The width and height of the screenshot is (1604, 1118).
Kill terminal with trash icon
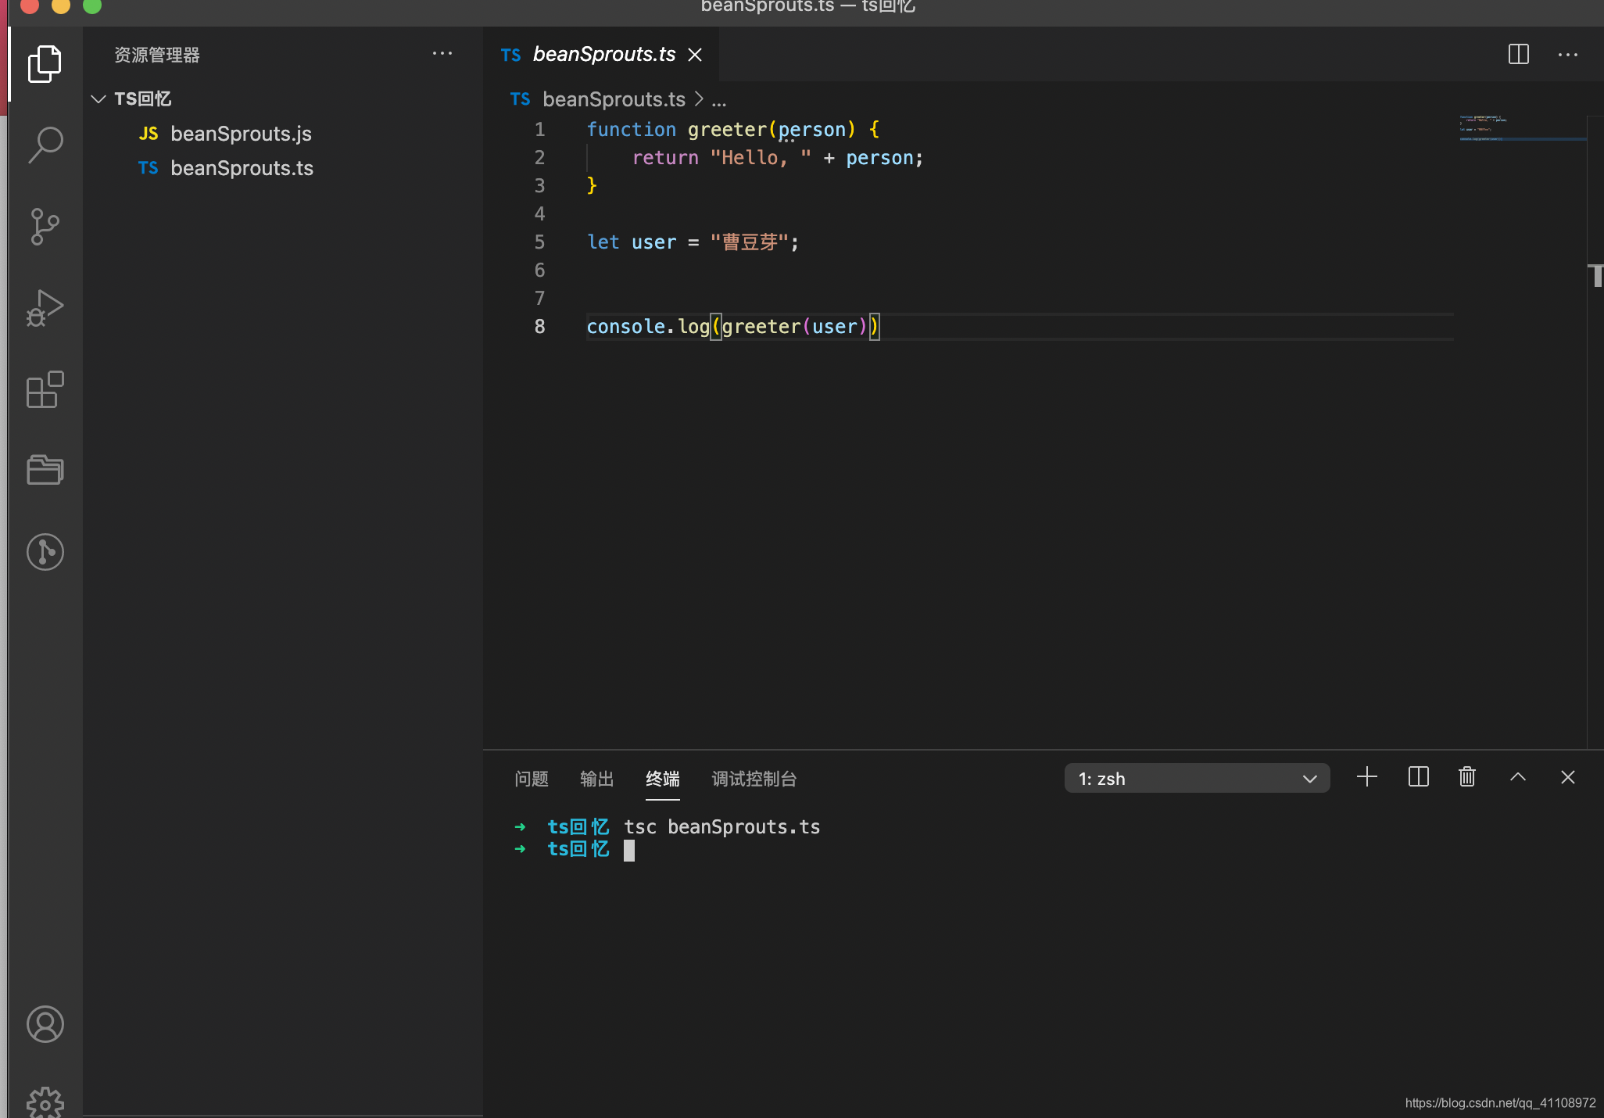(x=1467, y=777)
